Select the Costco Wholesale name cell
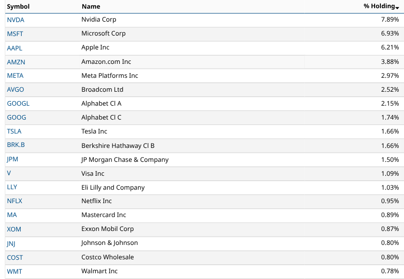This screenshot has height=279, width=404. click(192, 257)
